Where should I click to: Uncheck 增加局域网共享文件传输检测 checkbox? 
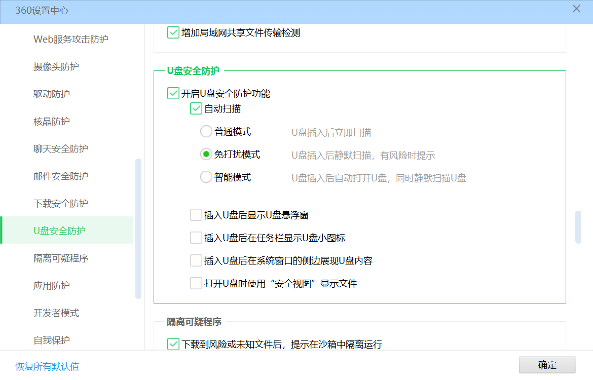173,32
